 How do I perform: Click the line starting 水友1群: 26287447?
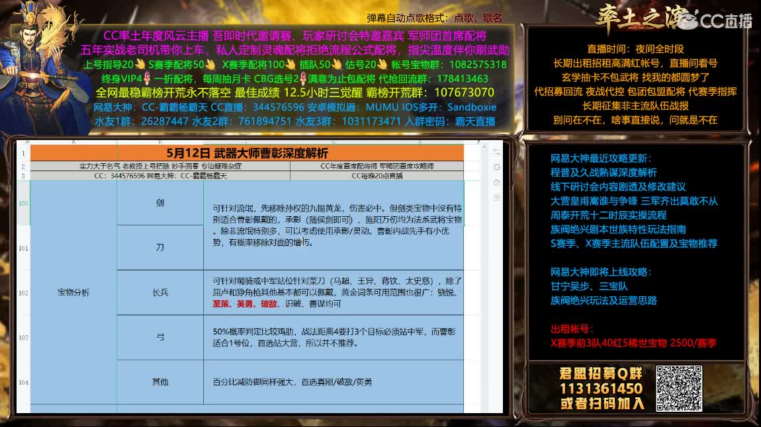click(x=294, y=121)
